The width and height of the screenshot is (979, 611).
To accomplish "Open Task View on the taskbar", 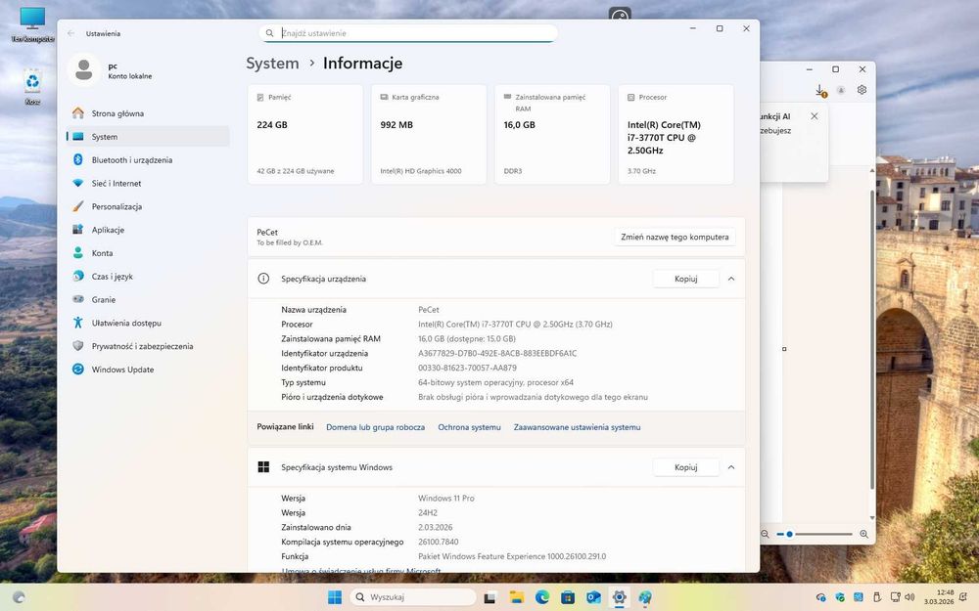I will (x=490, y=597).
